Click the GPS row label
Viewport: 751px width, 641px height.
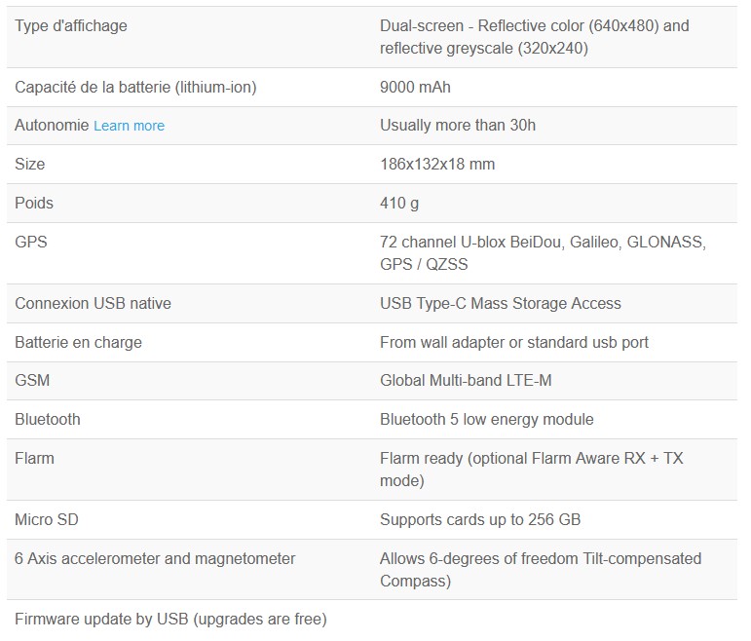tap(31, 242)
